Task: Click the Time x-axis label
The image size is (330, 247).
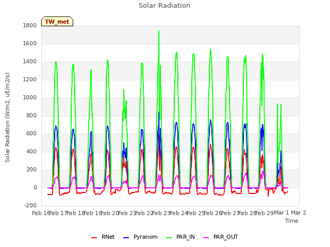Action: pos(292,221)
